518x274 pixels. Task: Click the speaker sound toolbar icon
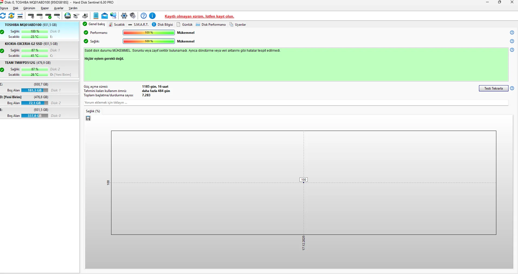pos(133,16)
